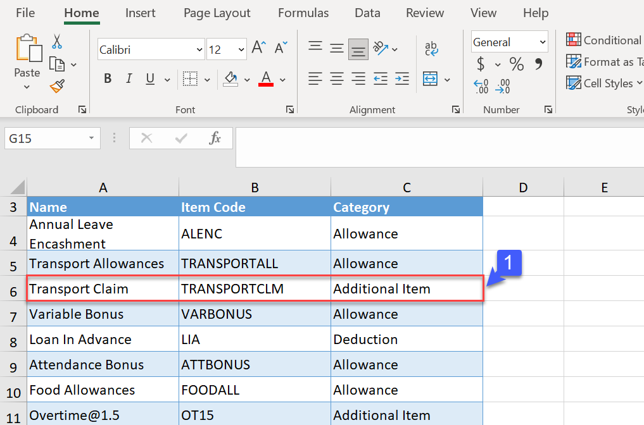Apply the red font color swatch
This screenshot has height=425, width=644.
point(266,79)
